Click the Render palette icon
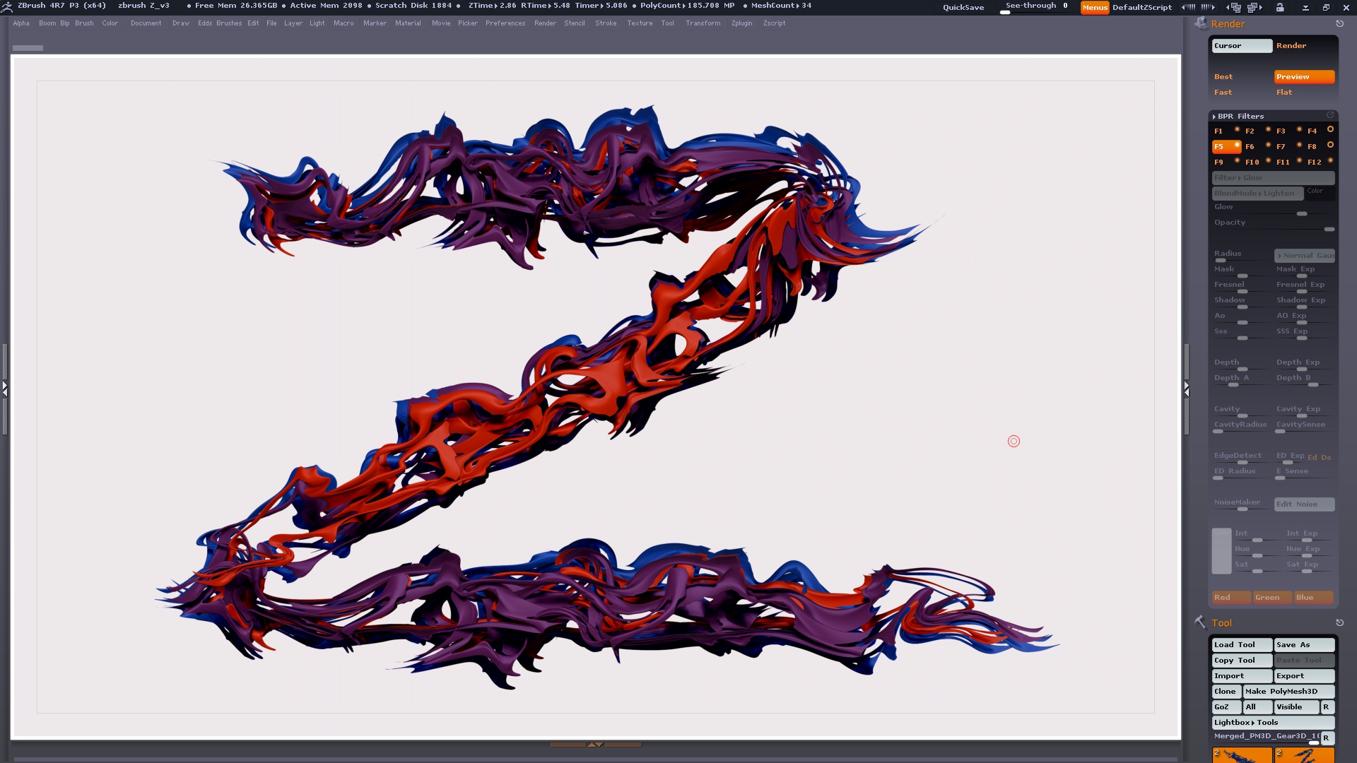1357x763 pixels. pyautogui.click(x=1201, y=23)
